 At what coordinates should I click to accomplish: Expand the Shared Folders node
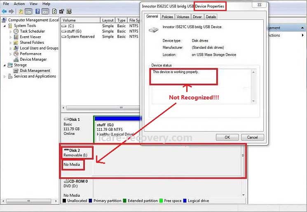11,42
